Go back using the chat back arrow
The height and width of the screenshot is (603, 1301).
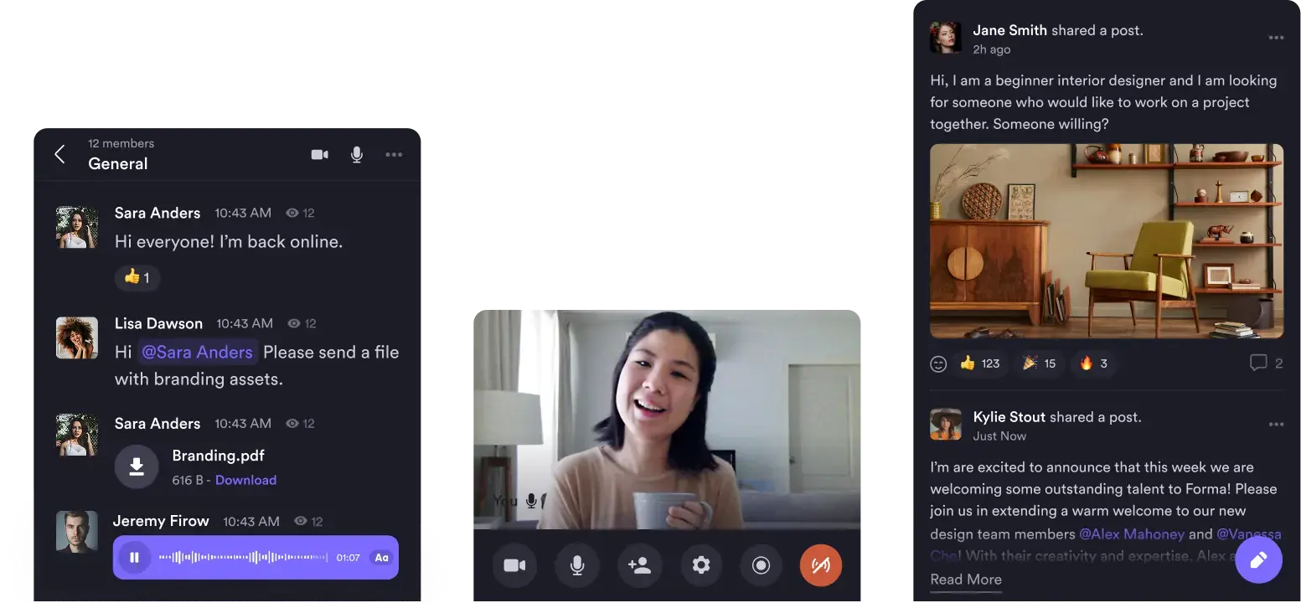(x=59, y=154)
